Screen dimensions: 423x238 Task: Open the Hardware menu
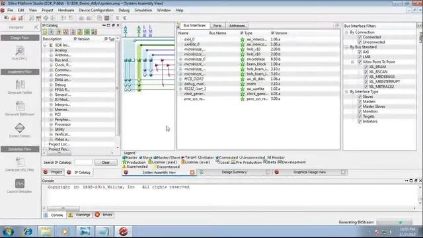click(x=66, y=11)
